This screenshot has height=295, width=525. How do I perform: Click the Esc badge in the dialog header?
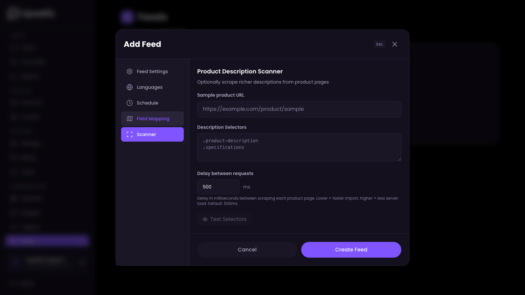point(379,44)
